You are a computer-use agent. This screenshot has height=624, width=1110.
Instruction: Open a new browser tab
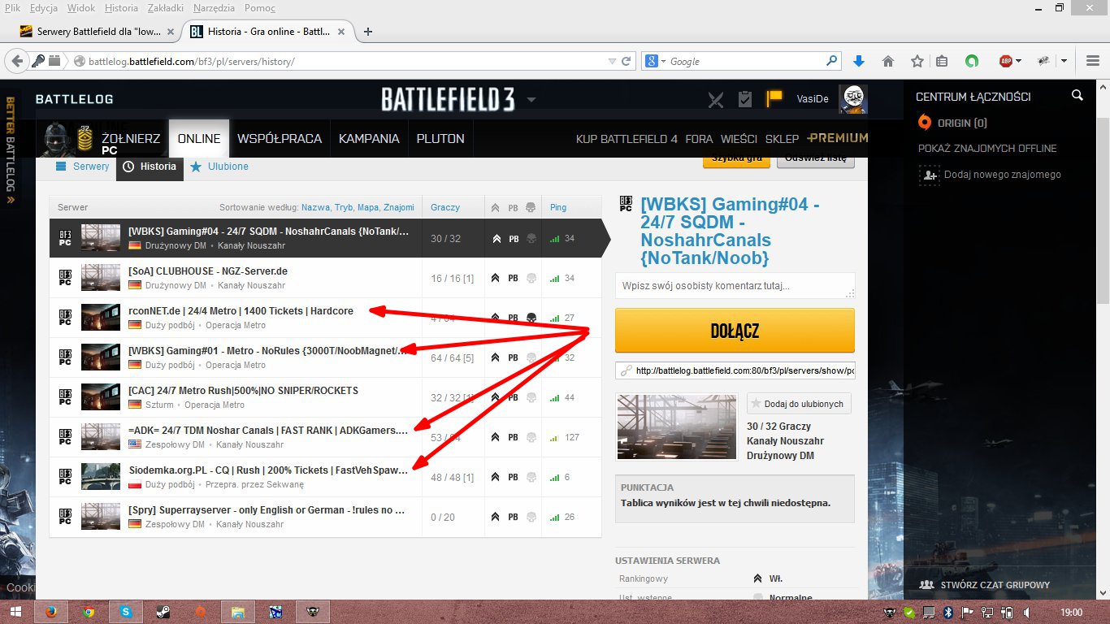(x=368, y=32)
